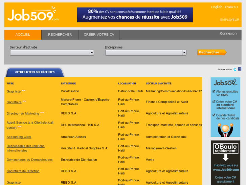This screenshot has width=246, height=185.
Task: Open the EMPLOYEUR link
Action: (x=229, y=20)
